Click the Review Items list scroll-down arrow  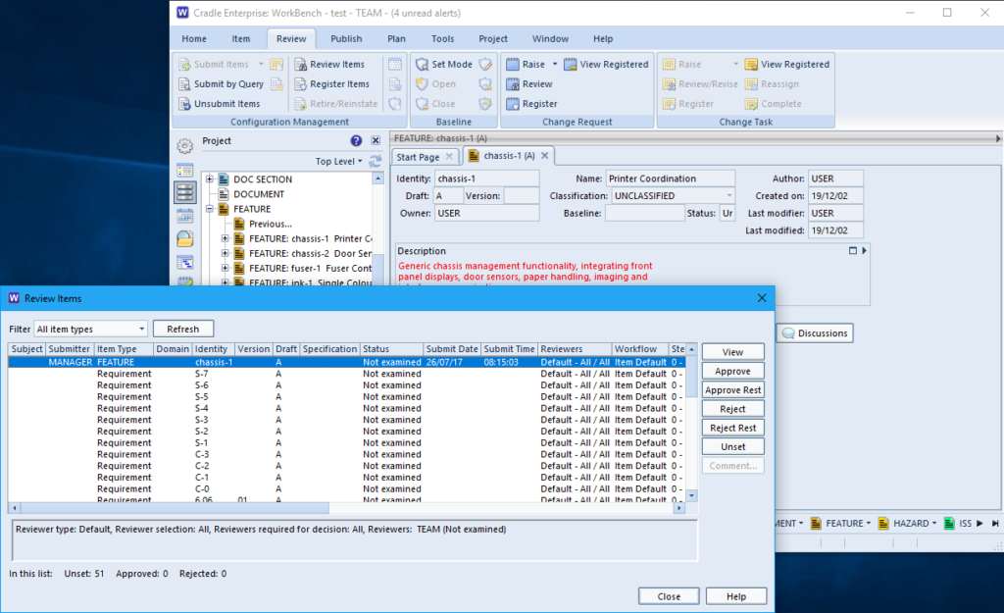pyautogui.click(x=691, y=495)
